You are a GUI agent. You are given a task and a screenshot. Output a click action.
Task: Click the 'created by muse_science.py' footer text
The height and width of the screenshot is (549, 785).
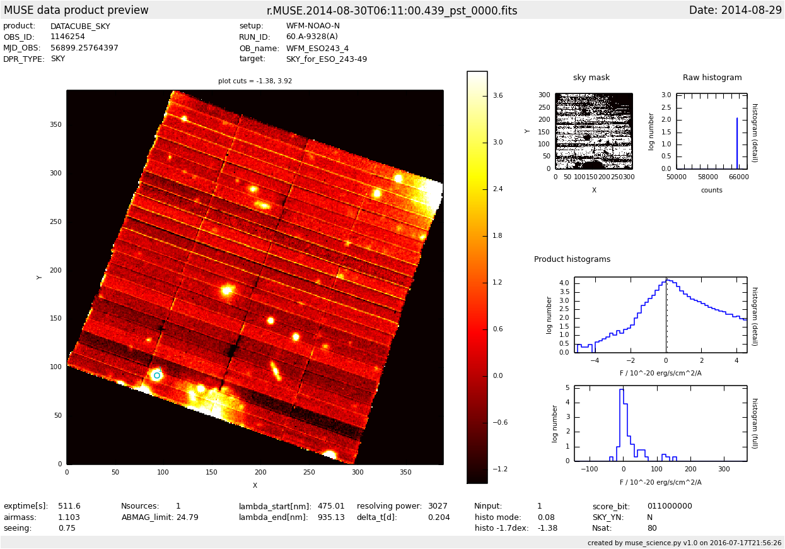coord(685,543)
